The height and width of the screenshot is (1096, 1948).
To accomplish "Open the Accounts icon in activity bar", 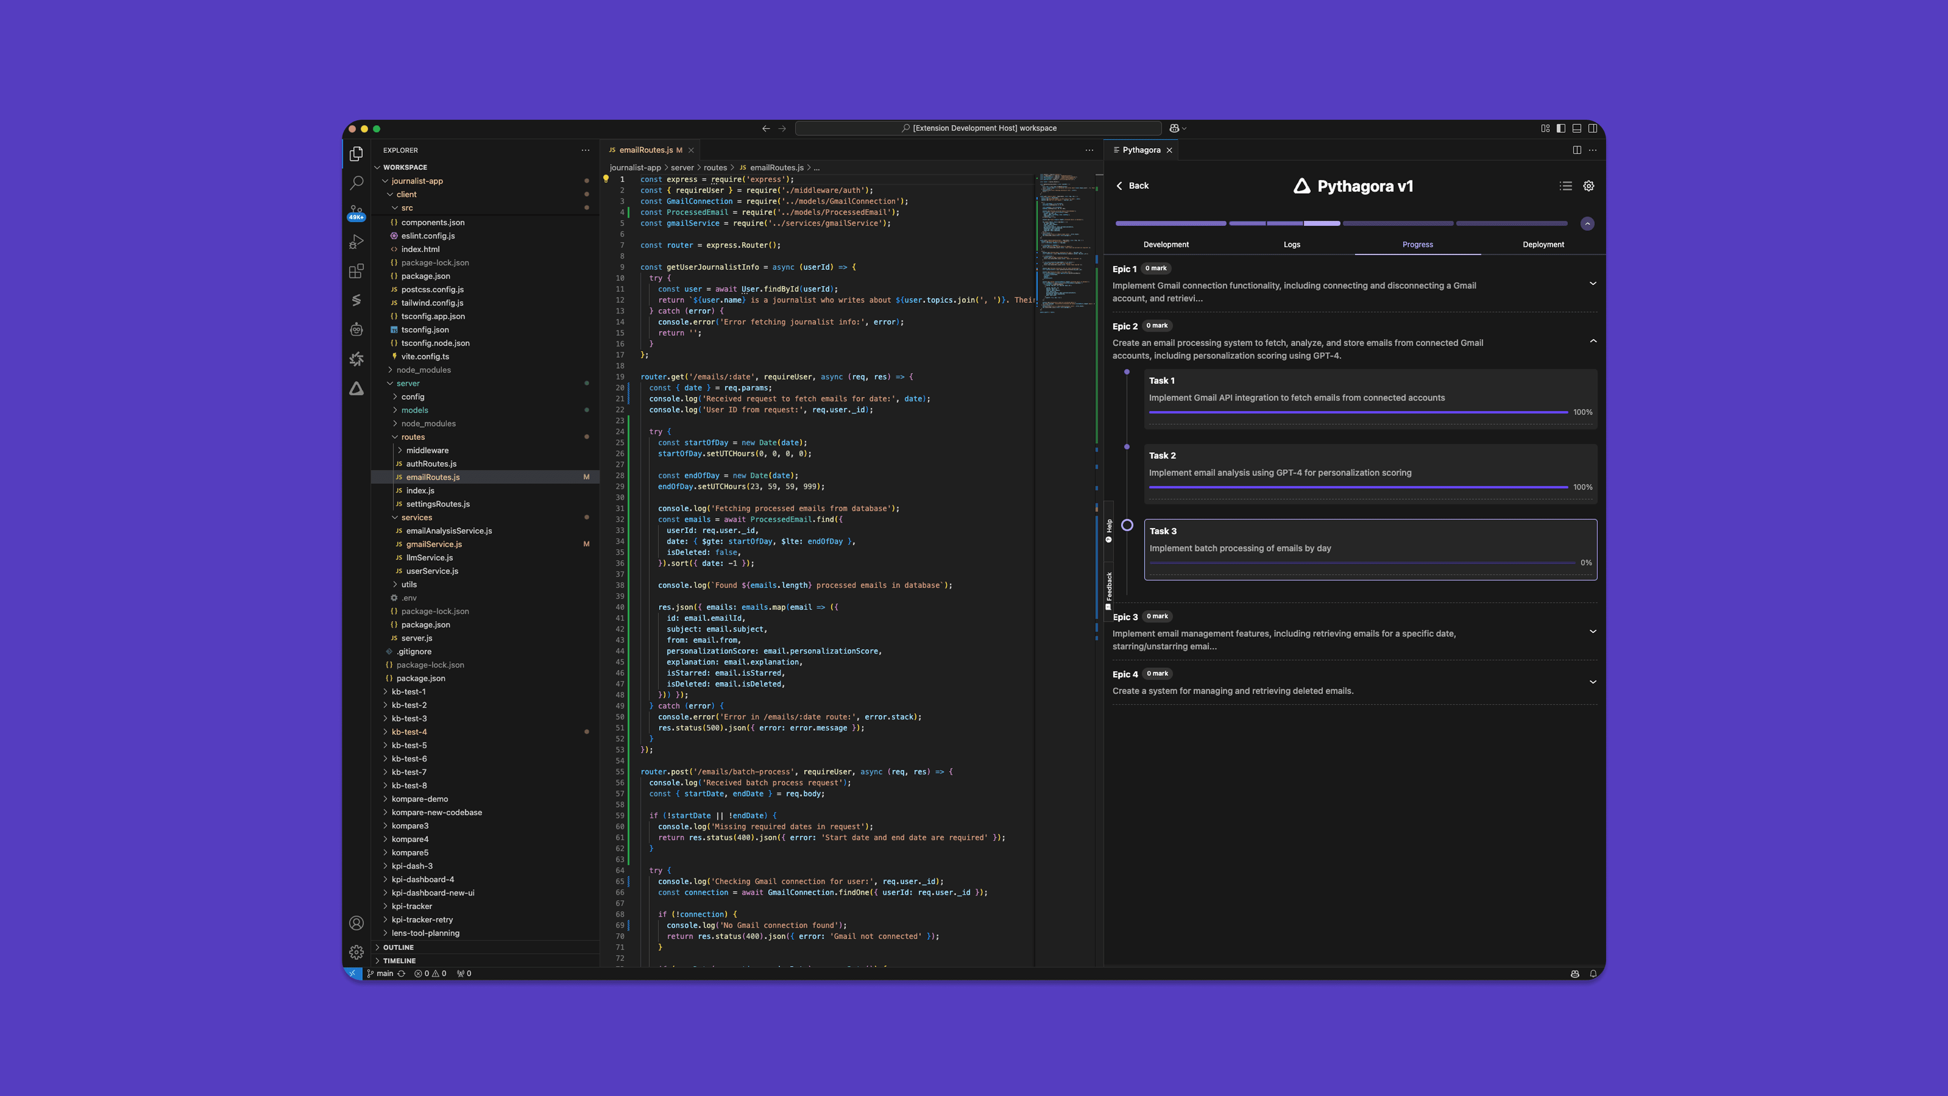I will [356, 923].
